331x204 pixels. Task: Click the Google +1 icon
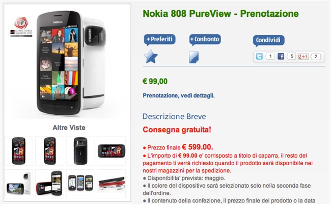303,57
